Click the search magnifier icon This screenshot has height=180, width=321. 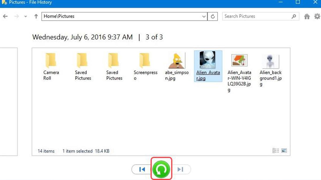[x=294, y=16]
